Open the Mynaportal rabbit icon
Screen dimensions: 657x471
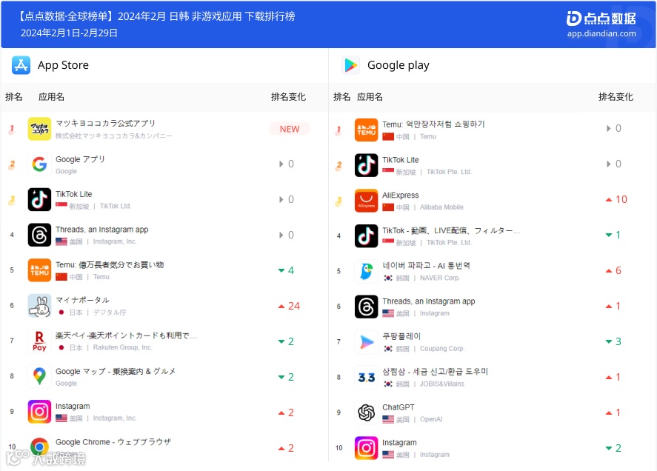(x=39, y=306)
